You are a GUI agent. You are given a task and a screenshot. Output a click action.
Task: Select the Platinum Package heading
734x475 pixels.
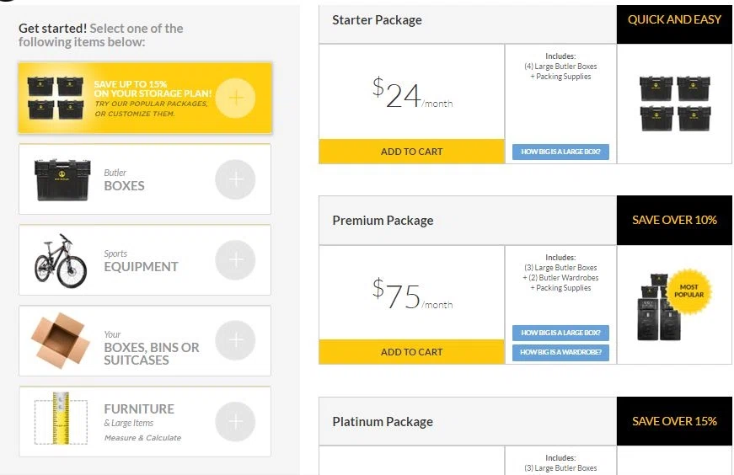pyautogui.click(x=383, y=422)
